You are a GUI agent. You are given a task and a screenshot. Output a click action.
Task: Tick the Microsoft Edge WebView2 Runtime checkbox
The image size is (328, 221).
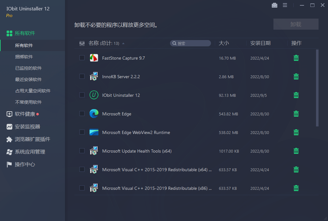[82, 132]
